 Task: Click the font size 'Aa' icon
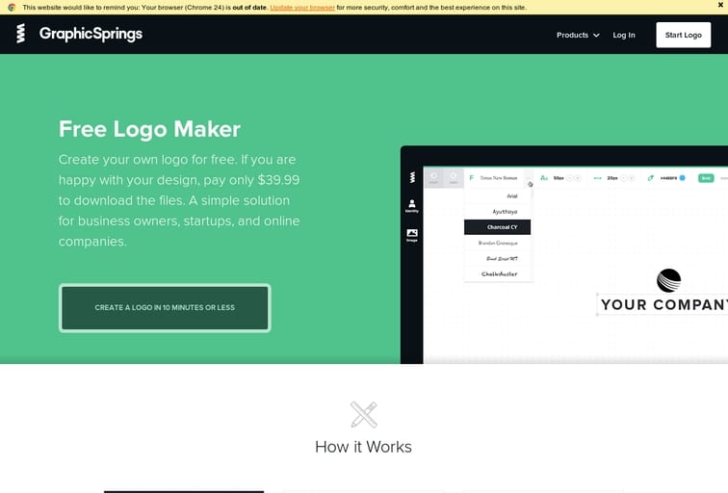click(544, 178)
